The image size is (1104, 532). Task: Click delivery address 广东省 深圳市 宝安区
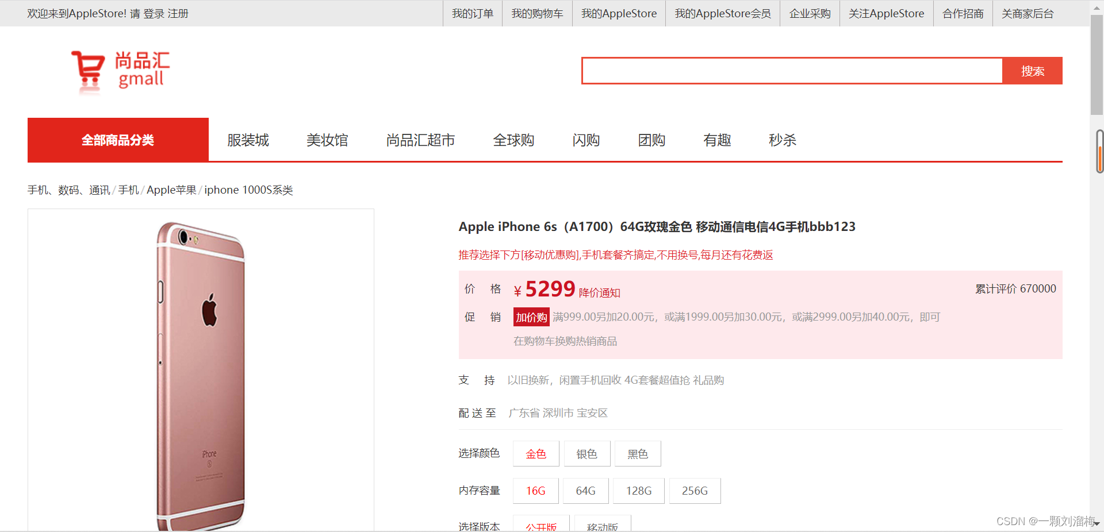pyautogui.click(x=558, y=413)
